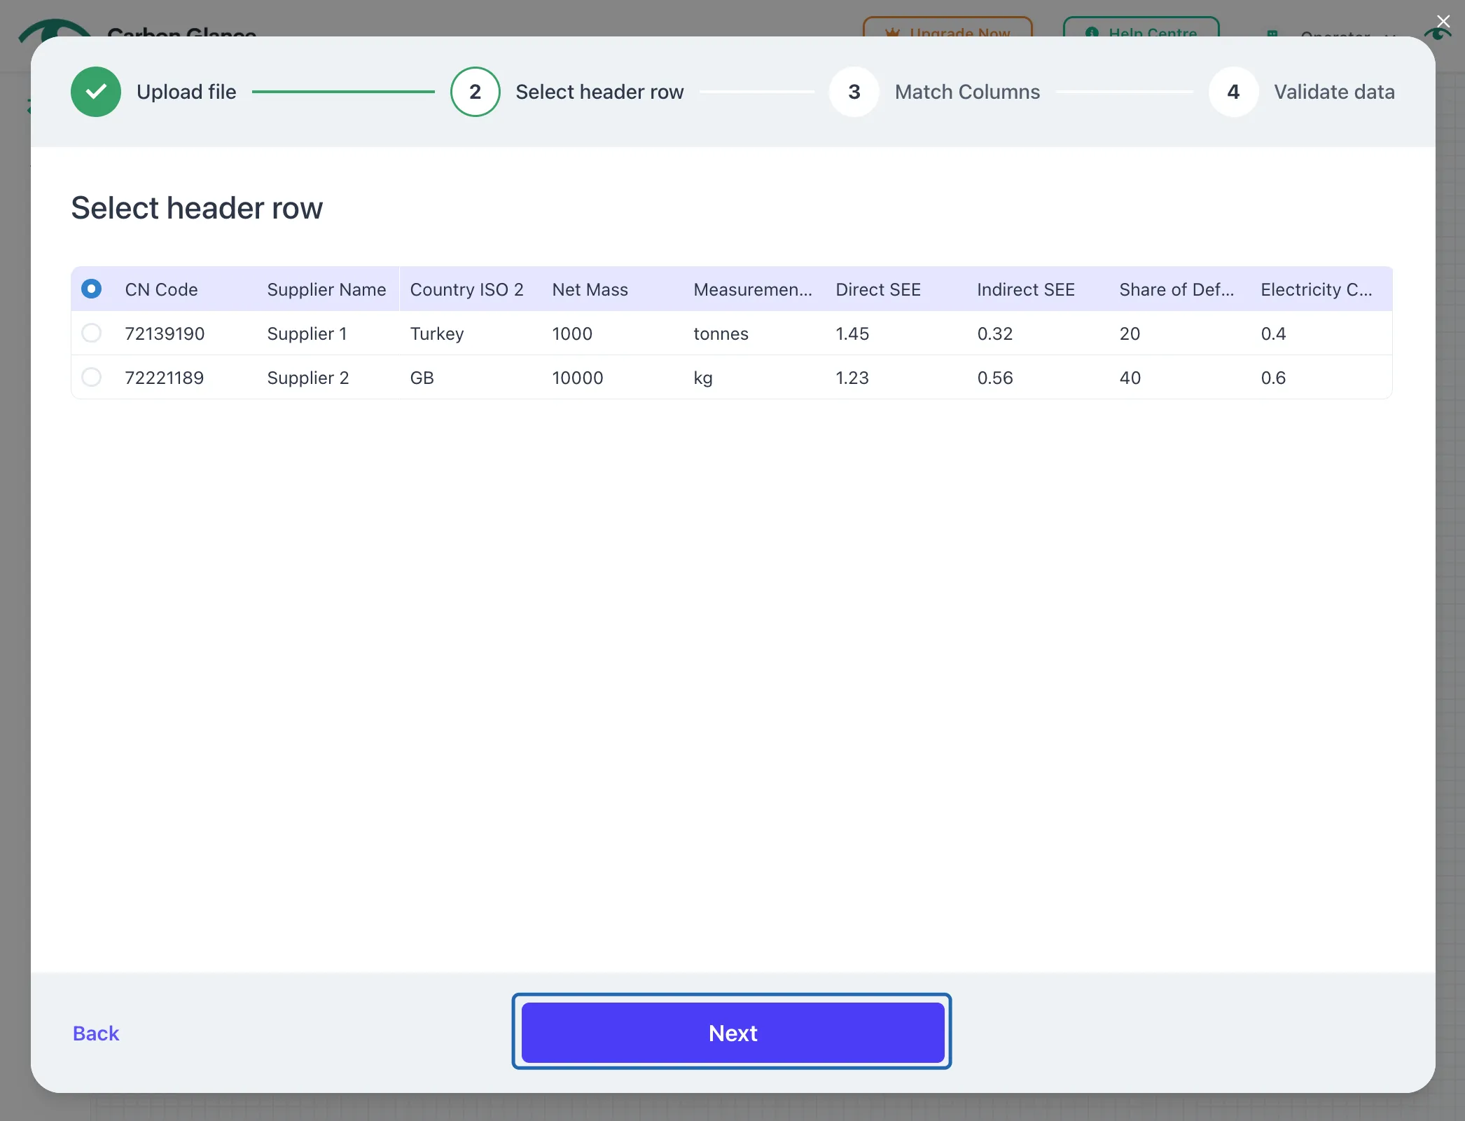This screenshot has width=1465, height=1121.
Task: Select step 3 Match Columns circle
Action: [854, 92]
